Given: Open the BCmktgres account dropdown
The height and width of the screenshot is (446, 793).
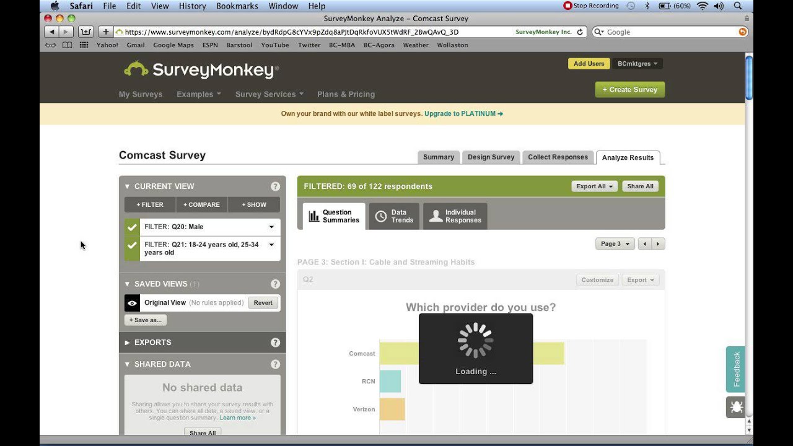Looking at the screenshot, I should 637,64.
